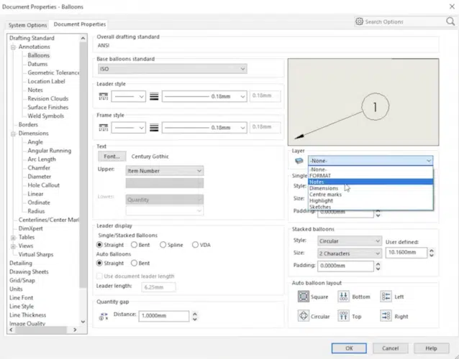This screenshot has width=459, height=359.
Task: Select the Right auto balloon layout icon
Action: [386, 316]
